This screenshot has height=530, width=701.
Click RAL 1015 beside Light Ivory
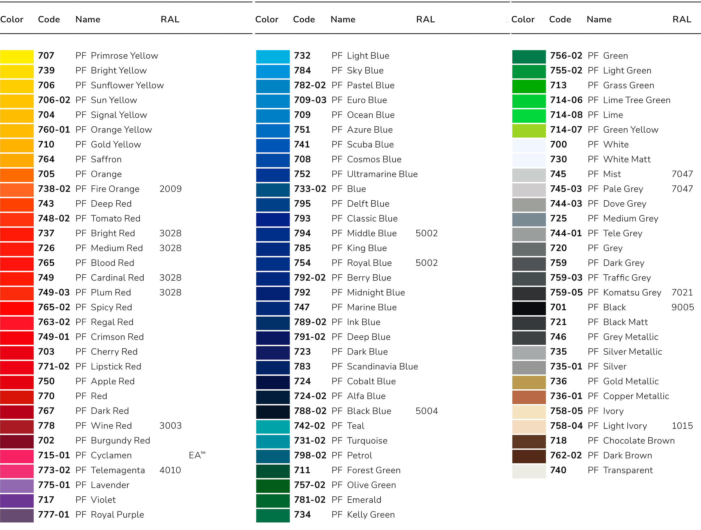coord(682,426)
